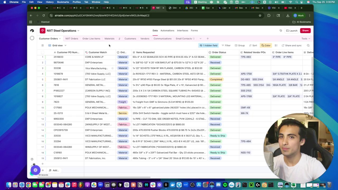
Task: Expand the NXT Steel Operations base menu
Action: pos(78,31)
